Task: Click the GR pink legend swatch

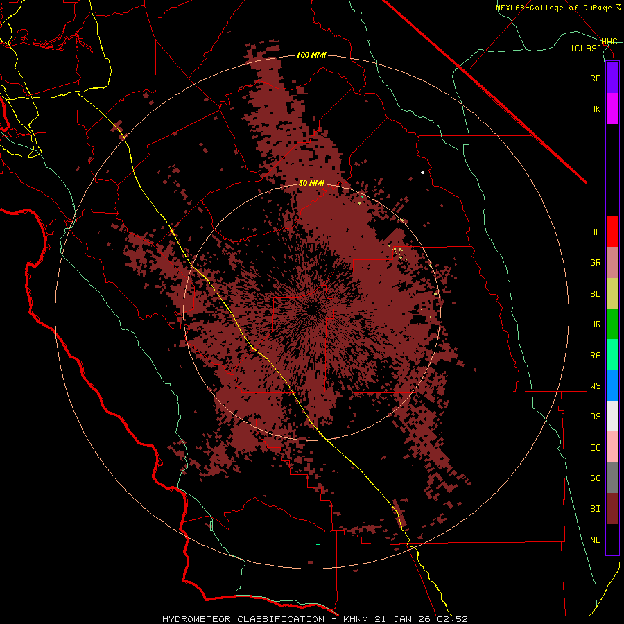Action: pyautogui.click(x=612, y=263)
